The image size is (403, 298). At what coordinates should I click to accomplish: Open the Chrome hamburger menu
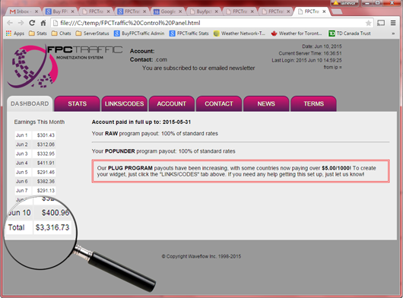coord(393,23)
